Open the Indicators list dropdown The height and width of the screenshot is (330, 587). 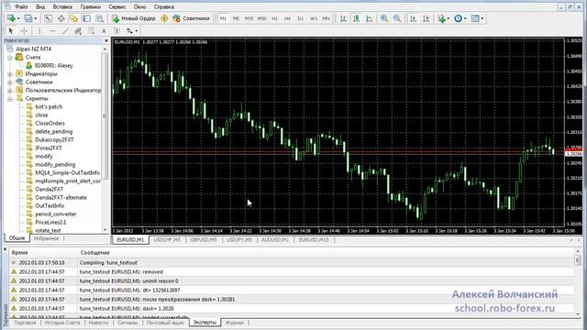444,18
